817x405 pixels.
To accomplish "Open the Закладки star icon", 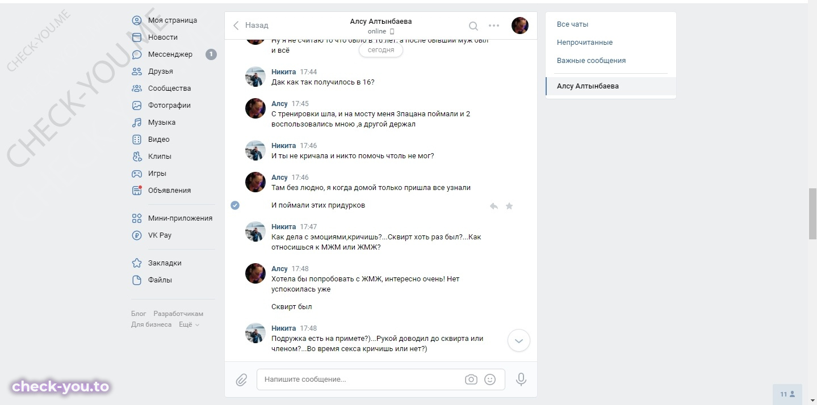I will pos(137,263).
